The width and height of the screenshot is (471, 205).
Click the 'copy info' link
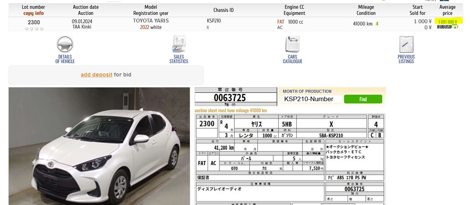click(34, 13)
